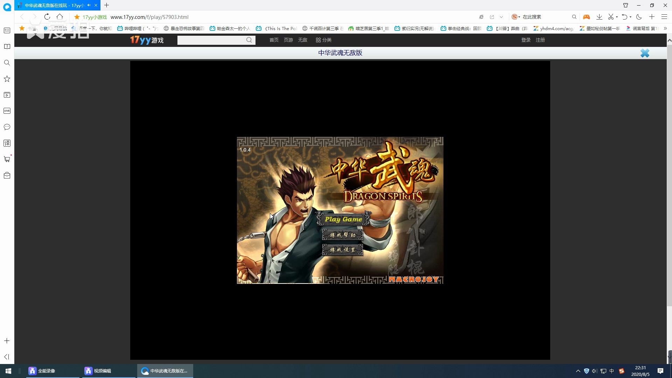Click the back navigation arrow
The width and height of the screenshot is (672, 378).
[22, 17]
